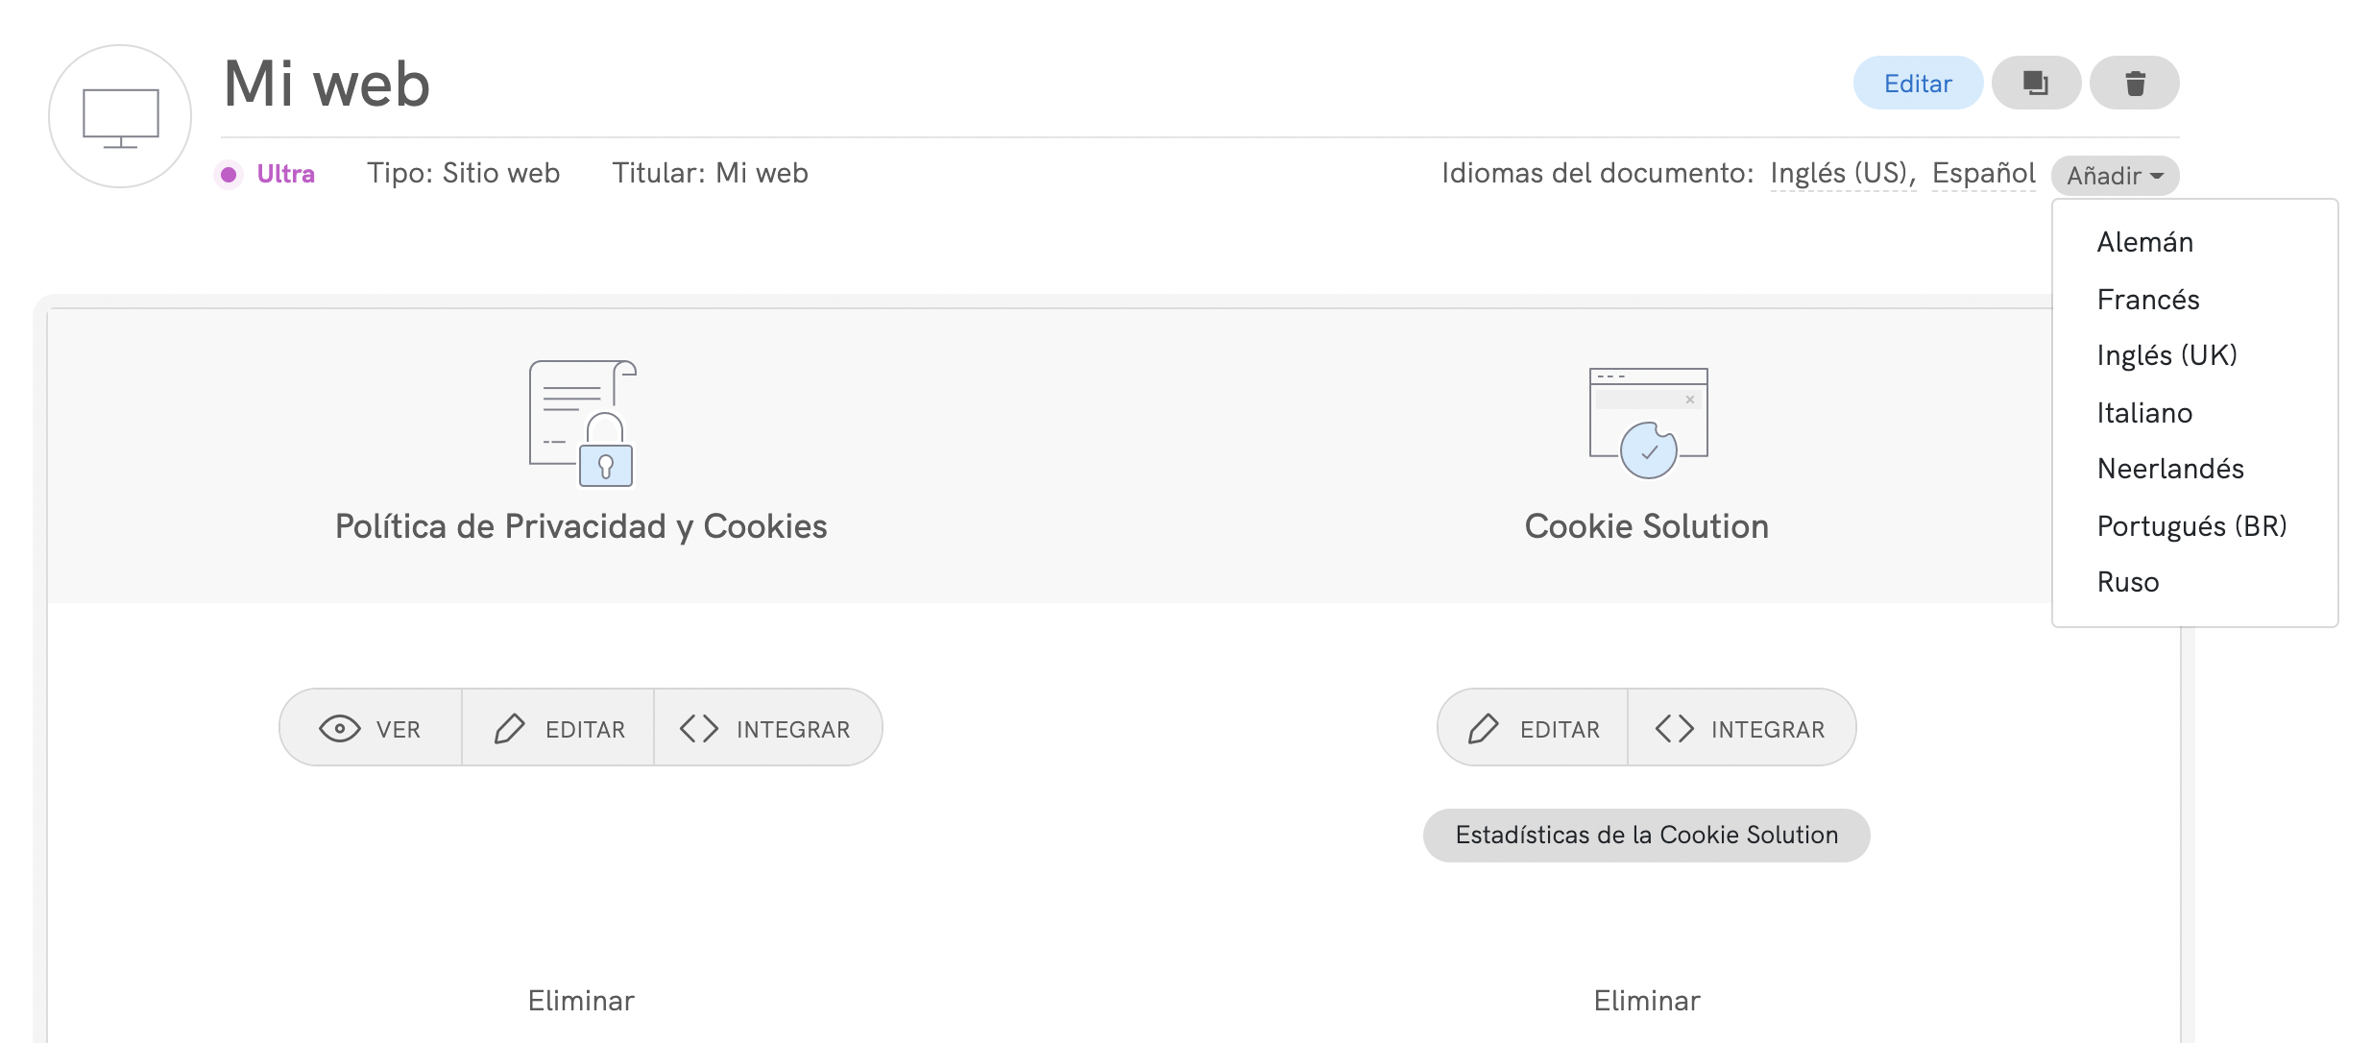Edit the Política de Privacidad y Cookies

tap(559, 728)
